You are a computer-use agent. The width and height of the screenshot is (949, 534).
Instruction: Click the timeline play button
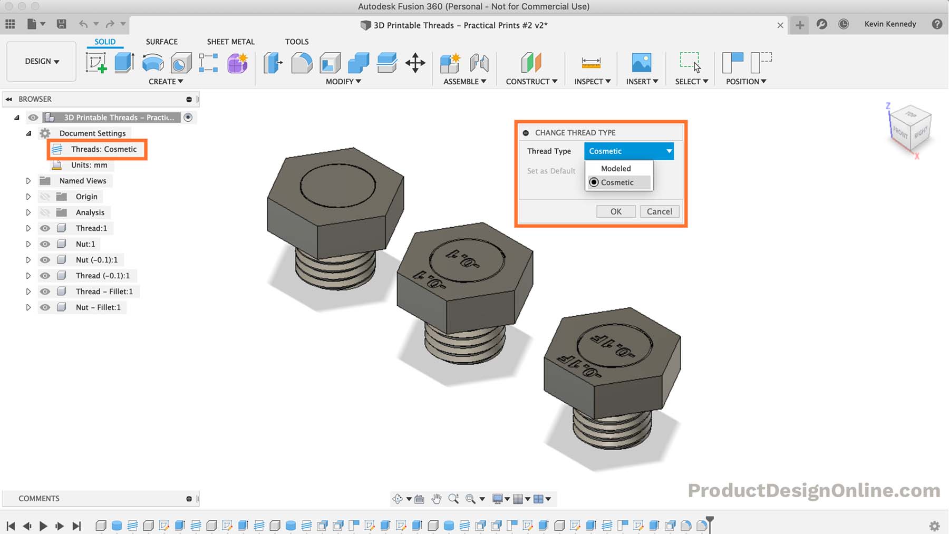[43, 526]
